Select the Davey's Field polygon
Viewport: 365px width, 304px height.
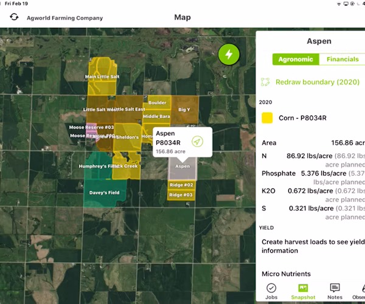click(x=104, y=193)
